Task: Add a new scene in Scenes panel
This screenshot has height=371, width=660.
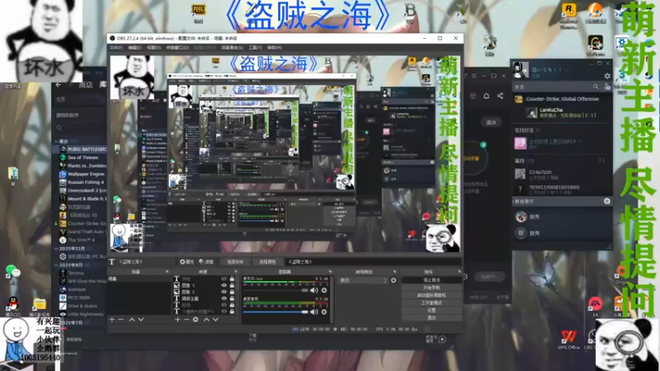Action: [x=112, y=320]
